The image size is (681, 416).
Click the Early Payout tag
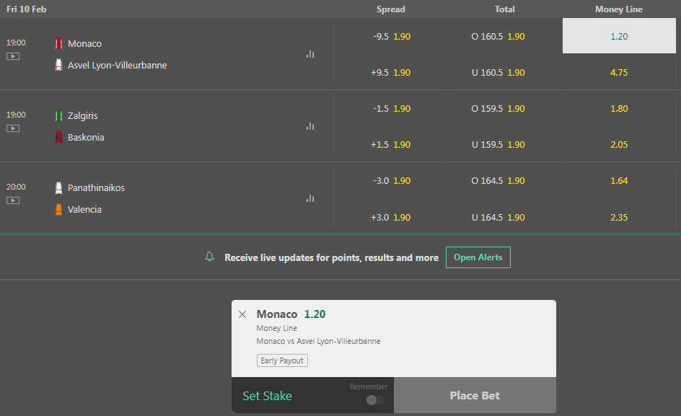282,360
